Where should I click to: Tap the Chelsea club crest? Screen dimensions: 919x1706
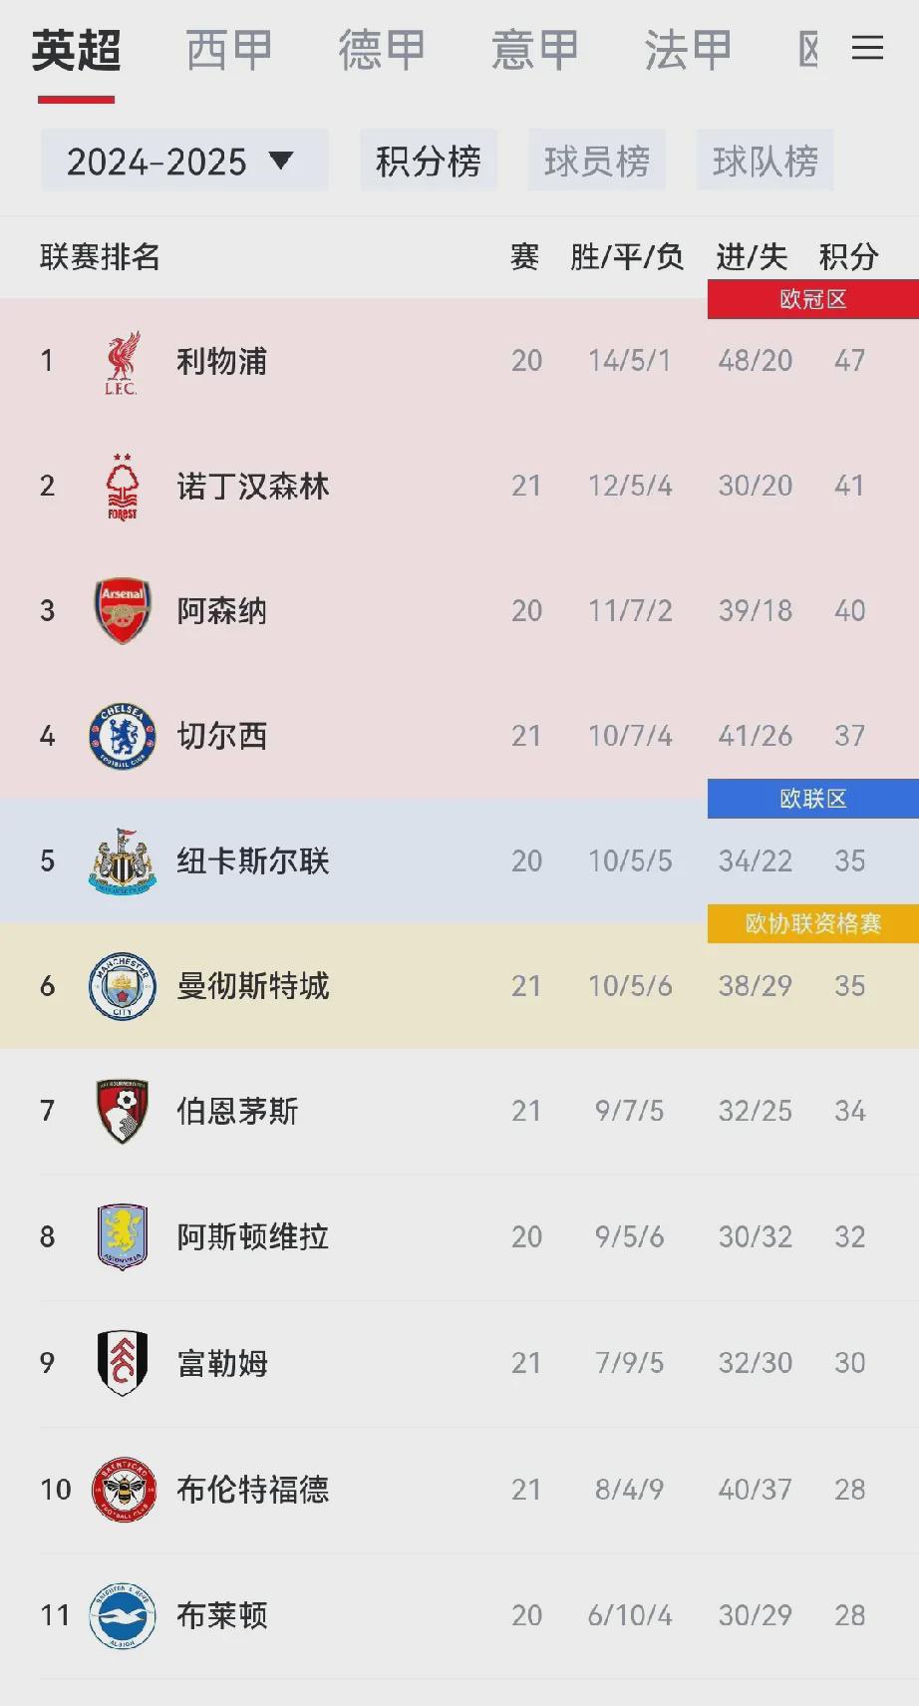[122, 737]
